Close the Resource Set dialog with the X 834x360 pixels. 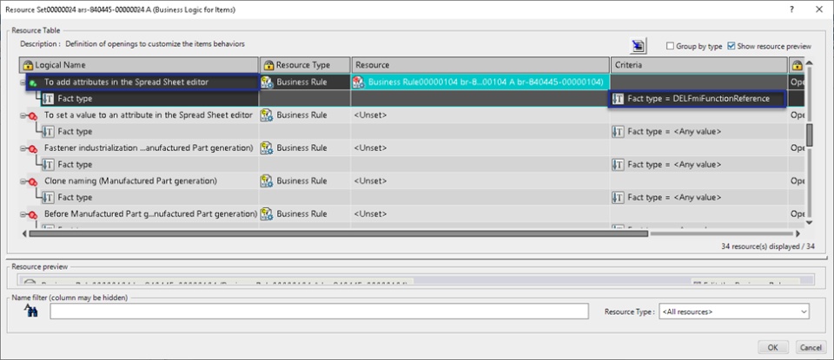pos(818,9)
